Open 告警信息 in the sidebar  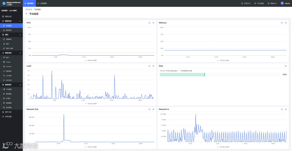(11, 39)
